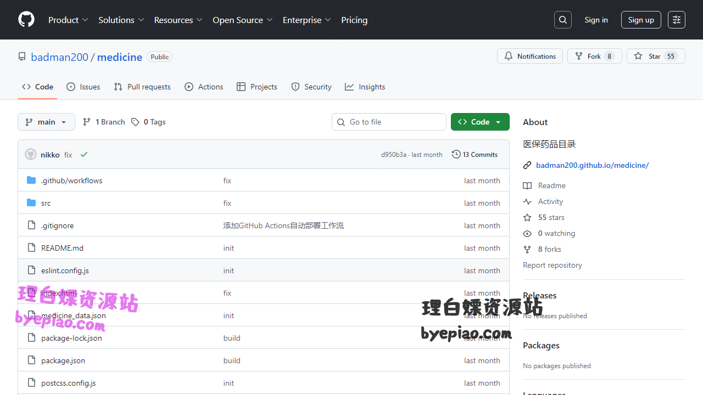The width and height of the screenshot is (703, 395).
Task: Expand the Resources menu
Action: coord(178,20)
